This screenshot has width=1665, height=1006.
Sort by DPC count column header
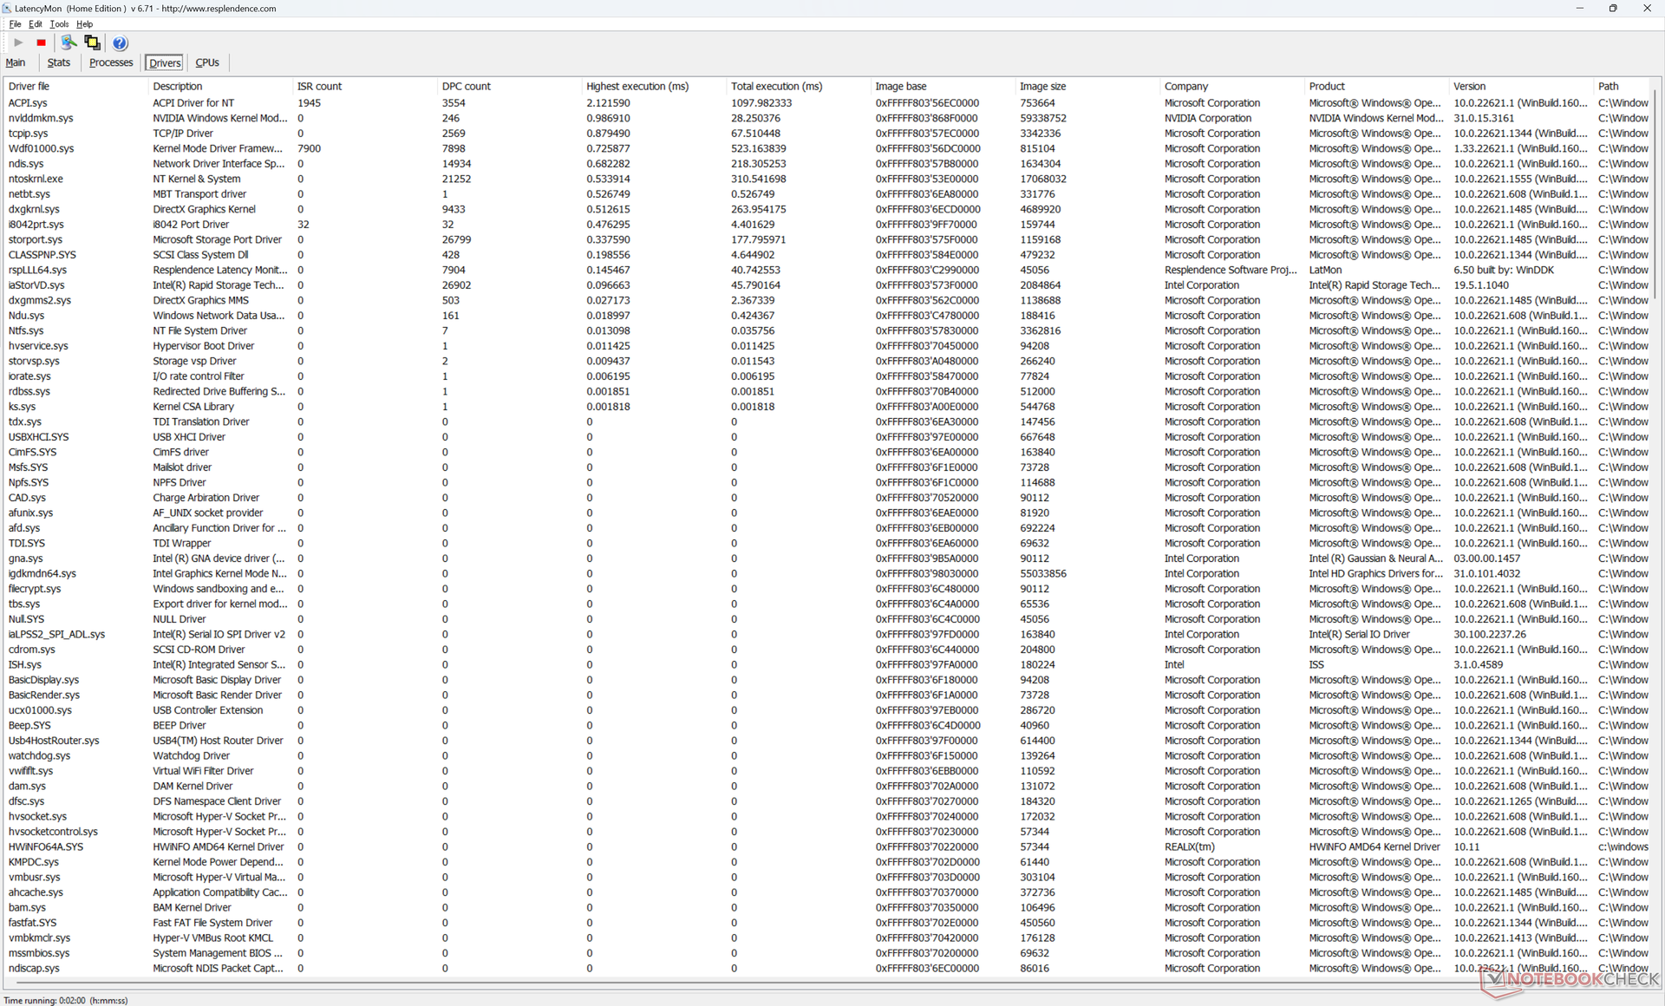point(467,86)
